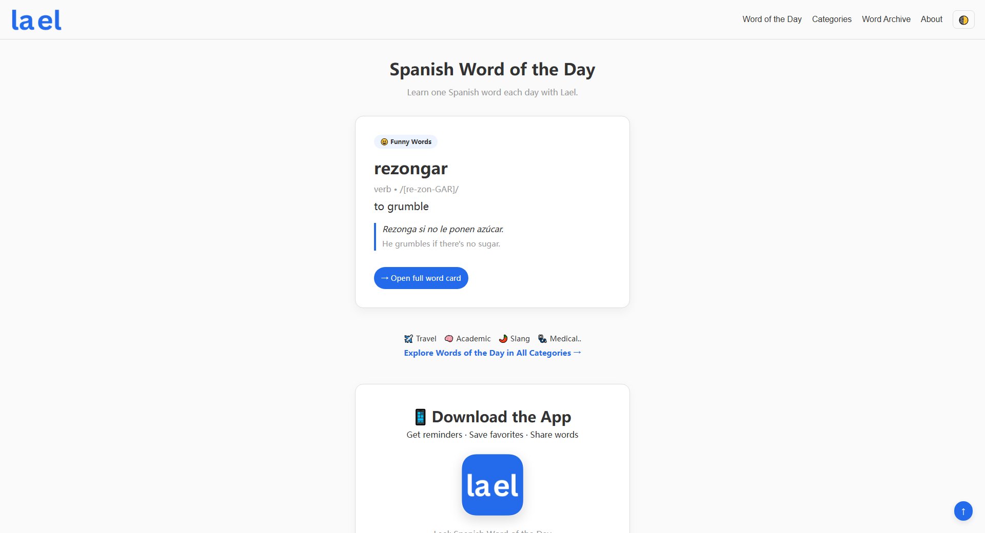The width and height of the screenshot is (985, 533).
Task: Click the word title rezongar
Action: (410, 169)
